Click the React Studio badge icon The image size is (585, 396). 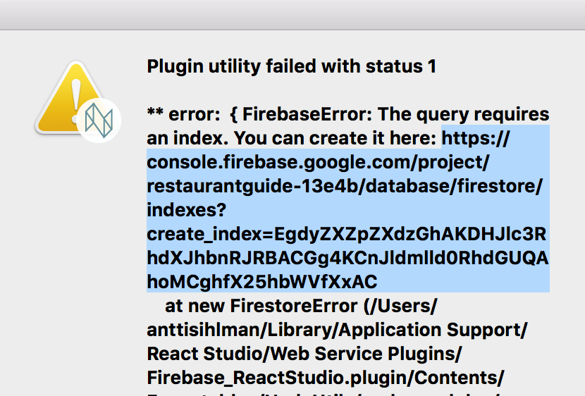pyautogui.click(x=99, y=121)
